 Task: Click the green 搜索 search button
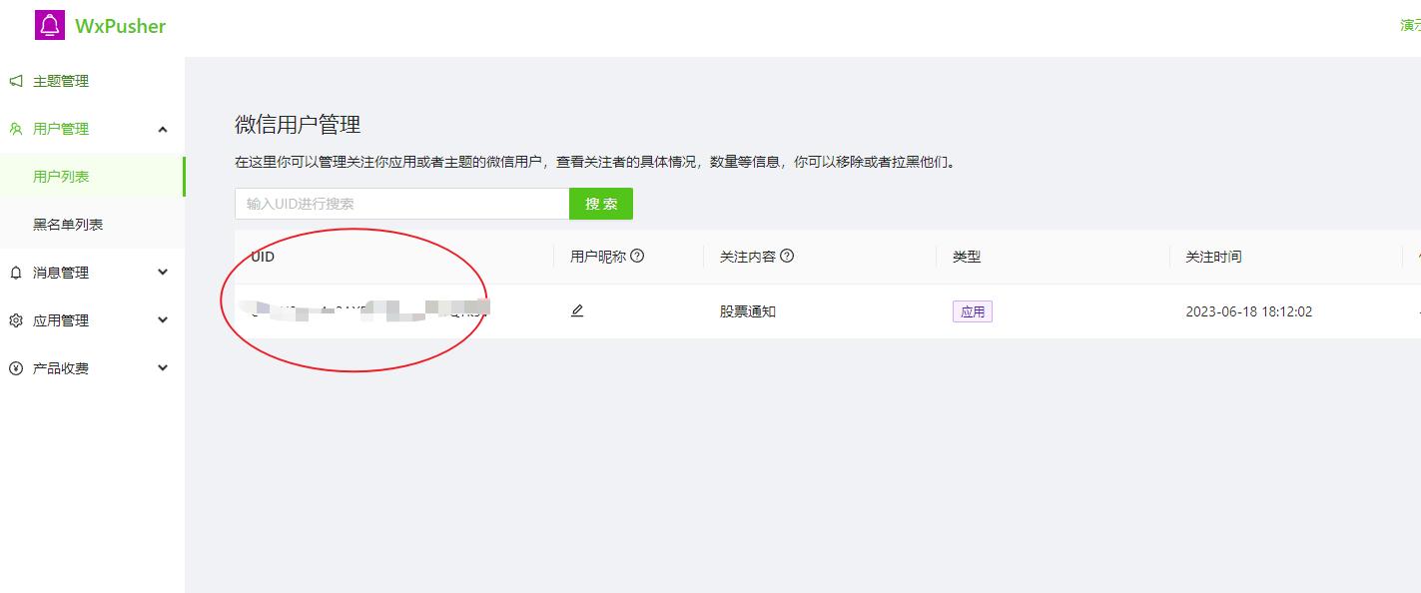click(601, 203)
